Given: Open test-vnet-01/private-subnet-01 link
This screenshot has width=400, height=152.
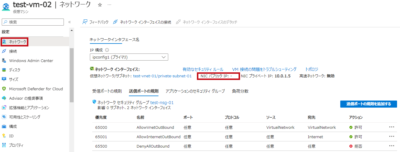Looking at the screenshot, I should click(162, 76).
